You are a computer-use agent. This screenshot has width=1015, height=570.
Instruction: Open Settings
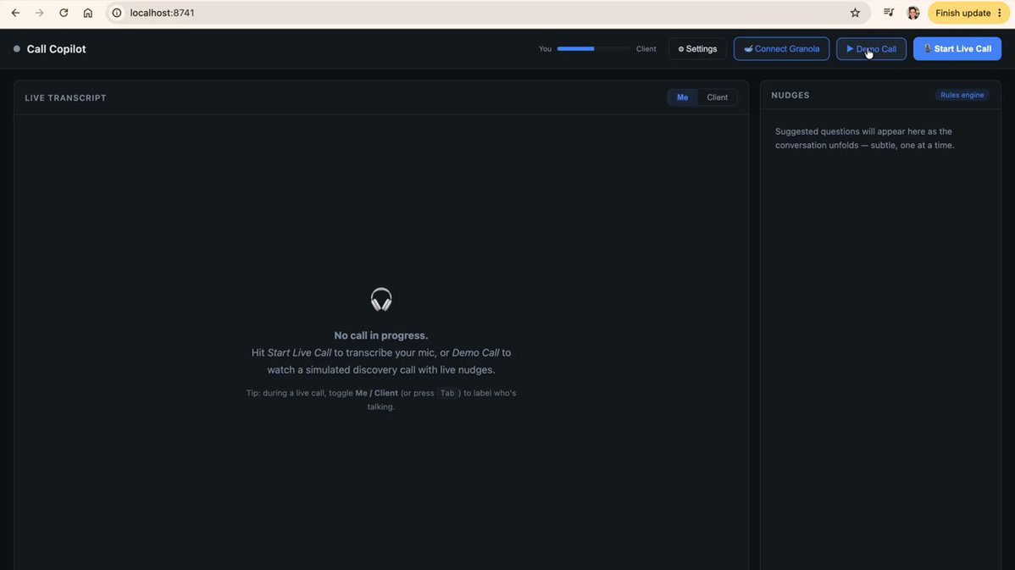(697, 48)
